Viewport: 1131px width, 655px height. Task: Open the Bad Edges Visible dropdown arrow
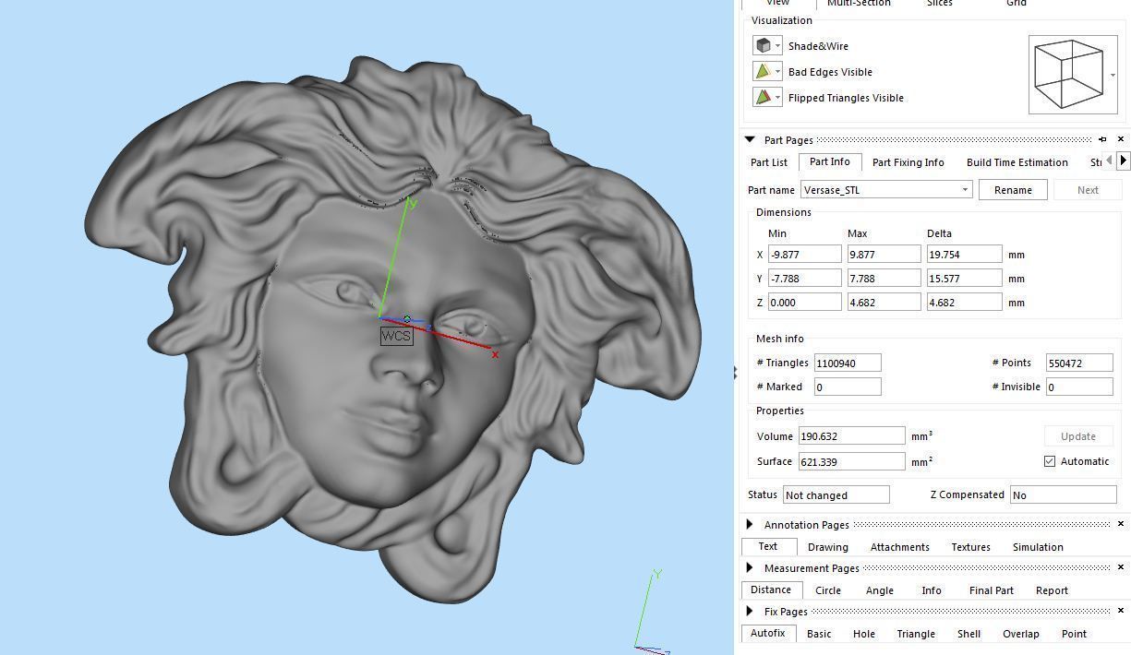pos(778,71)
